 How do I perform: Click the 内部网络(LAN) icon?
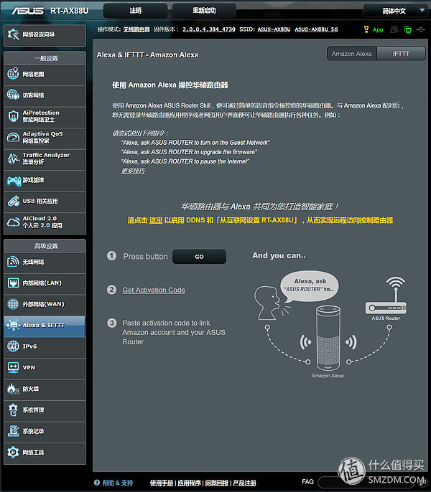click(13, 283)
